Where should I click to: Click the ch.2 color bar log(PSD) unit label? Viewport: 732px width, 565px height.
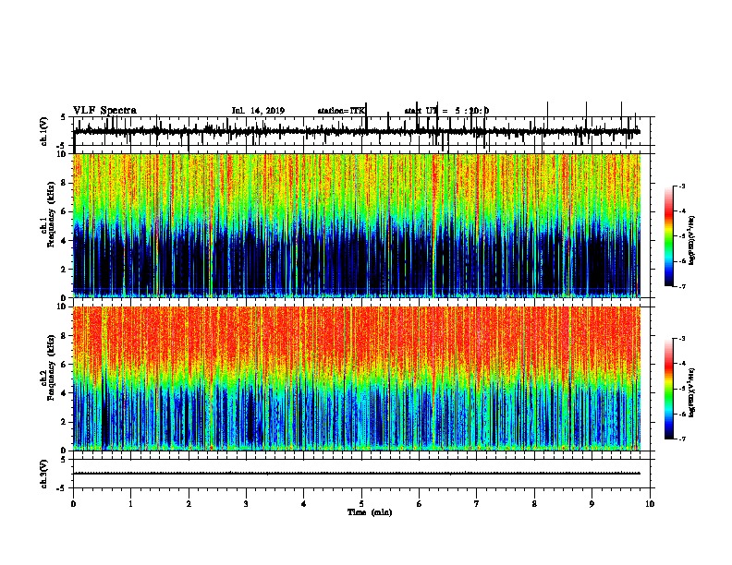tap(691, 392)
